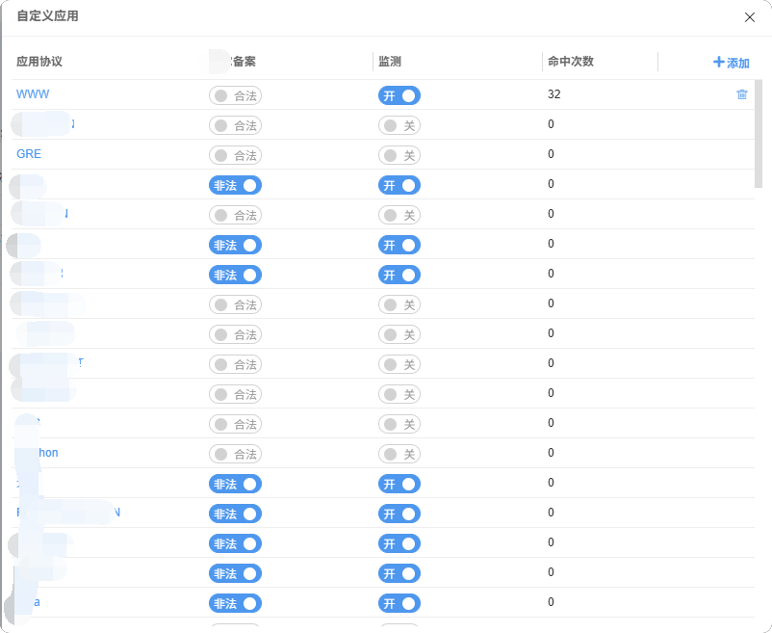Turn off 监测 in the row ending 'a'
772x633 pixels.
tap(399, 603)
